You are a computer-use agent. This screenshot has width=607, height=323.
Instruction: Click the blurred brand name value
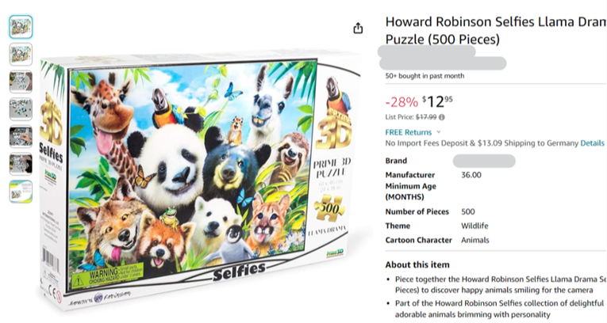(x=484, y=161)
